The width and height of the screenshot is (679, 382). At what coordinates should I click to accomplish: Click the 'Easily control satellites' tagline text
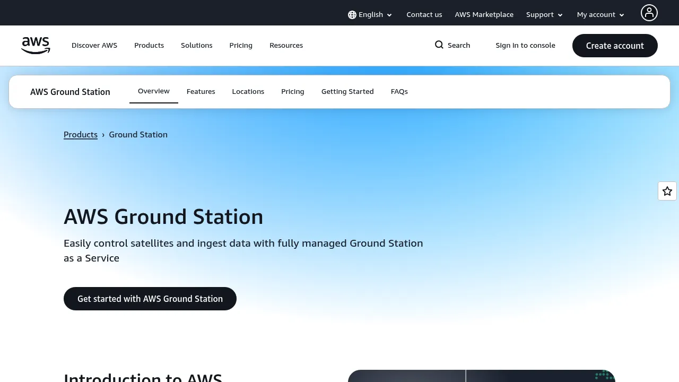[x=243, y=251]
